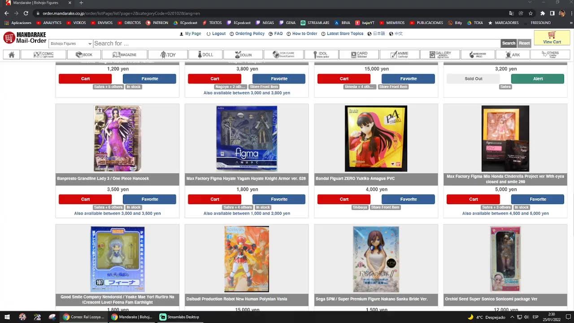Open Yukiko Amagi P4 thumbnail
This screenshot has width=574, height=323.
pyautogui.click(x=376, y=139)
